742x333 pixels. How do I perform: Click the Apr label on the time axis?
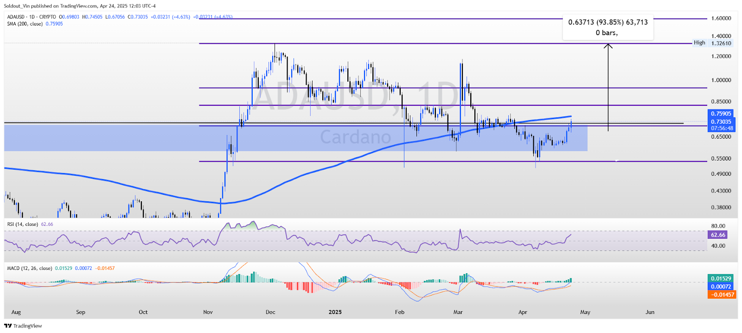(523, 312)
